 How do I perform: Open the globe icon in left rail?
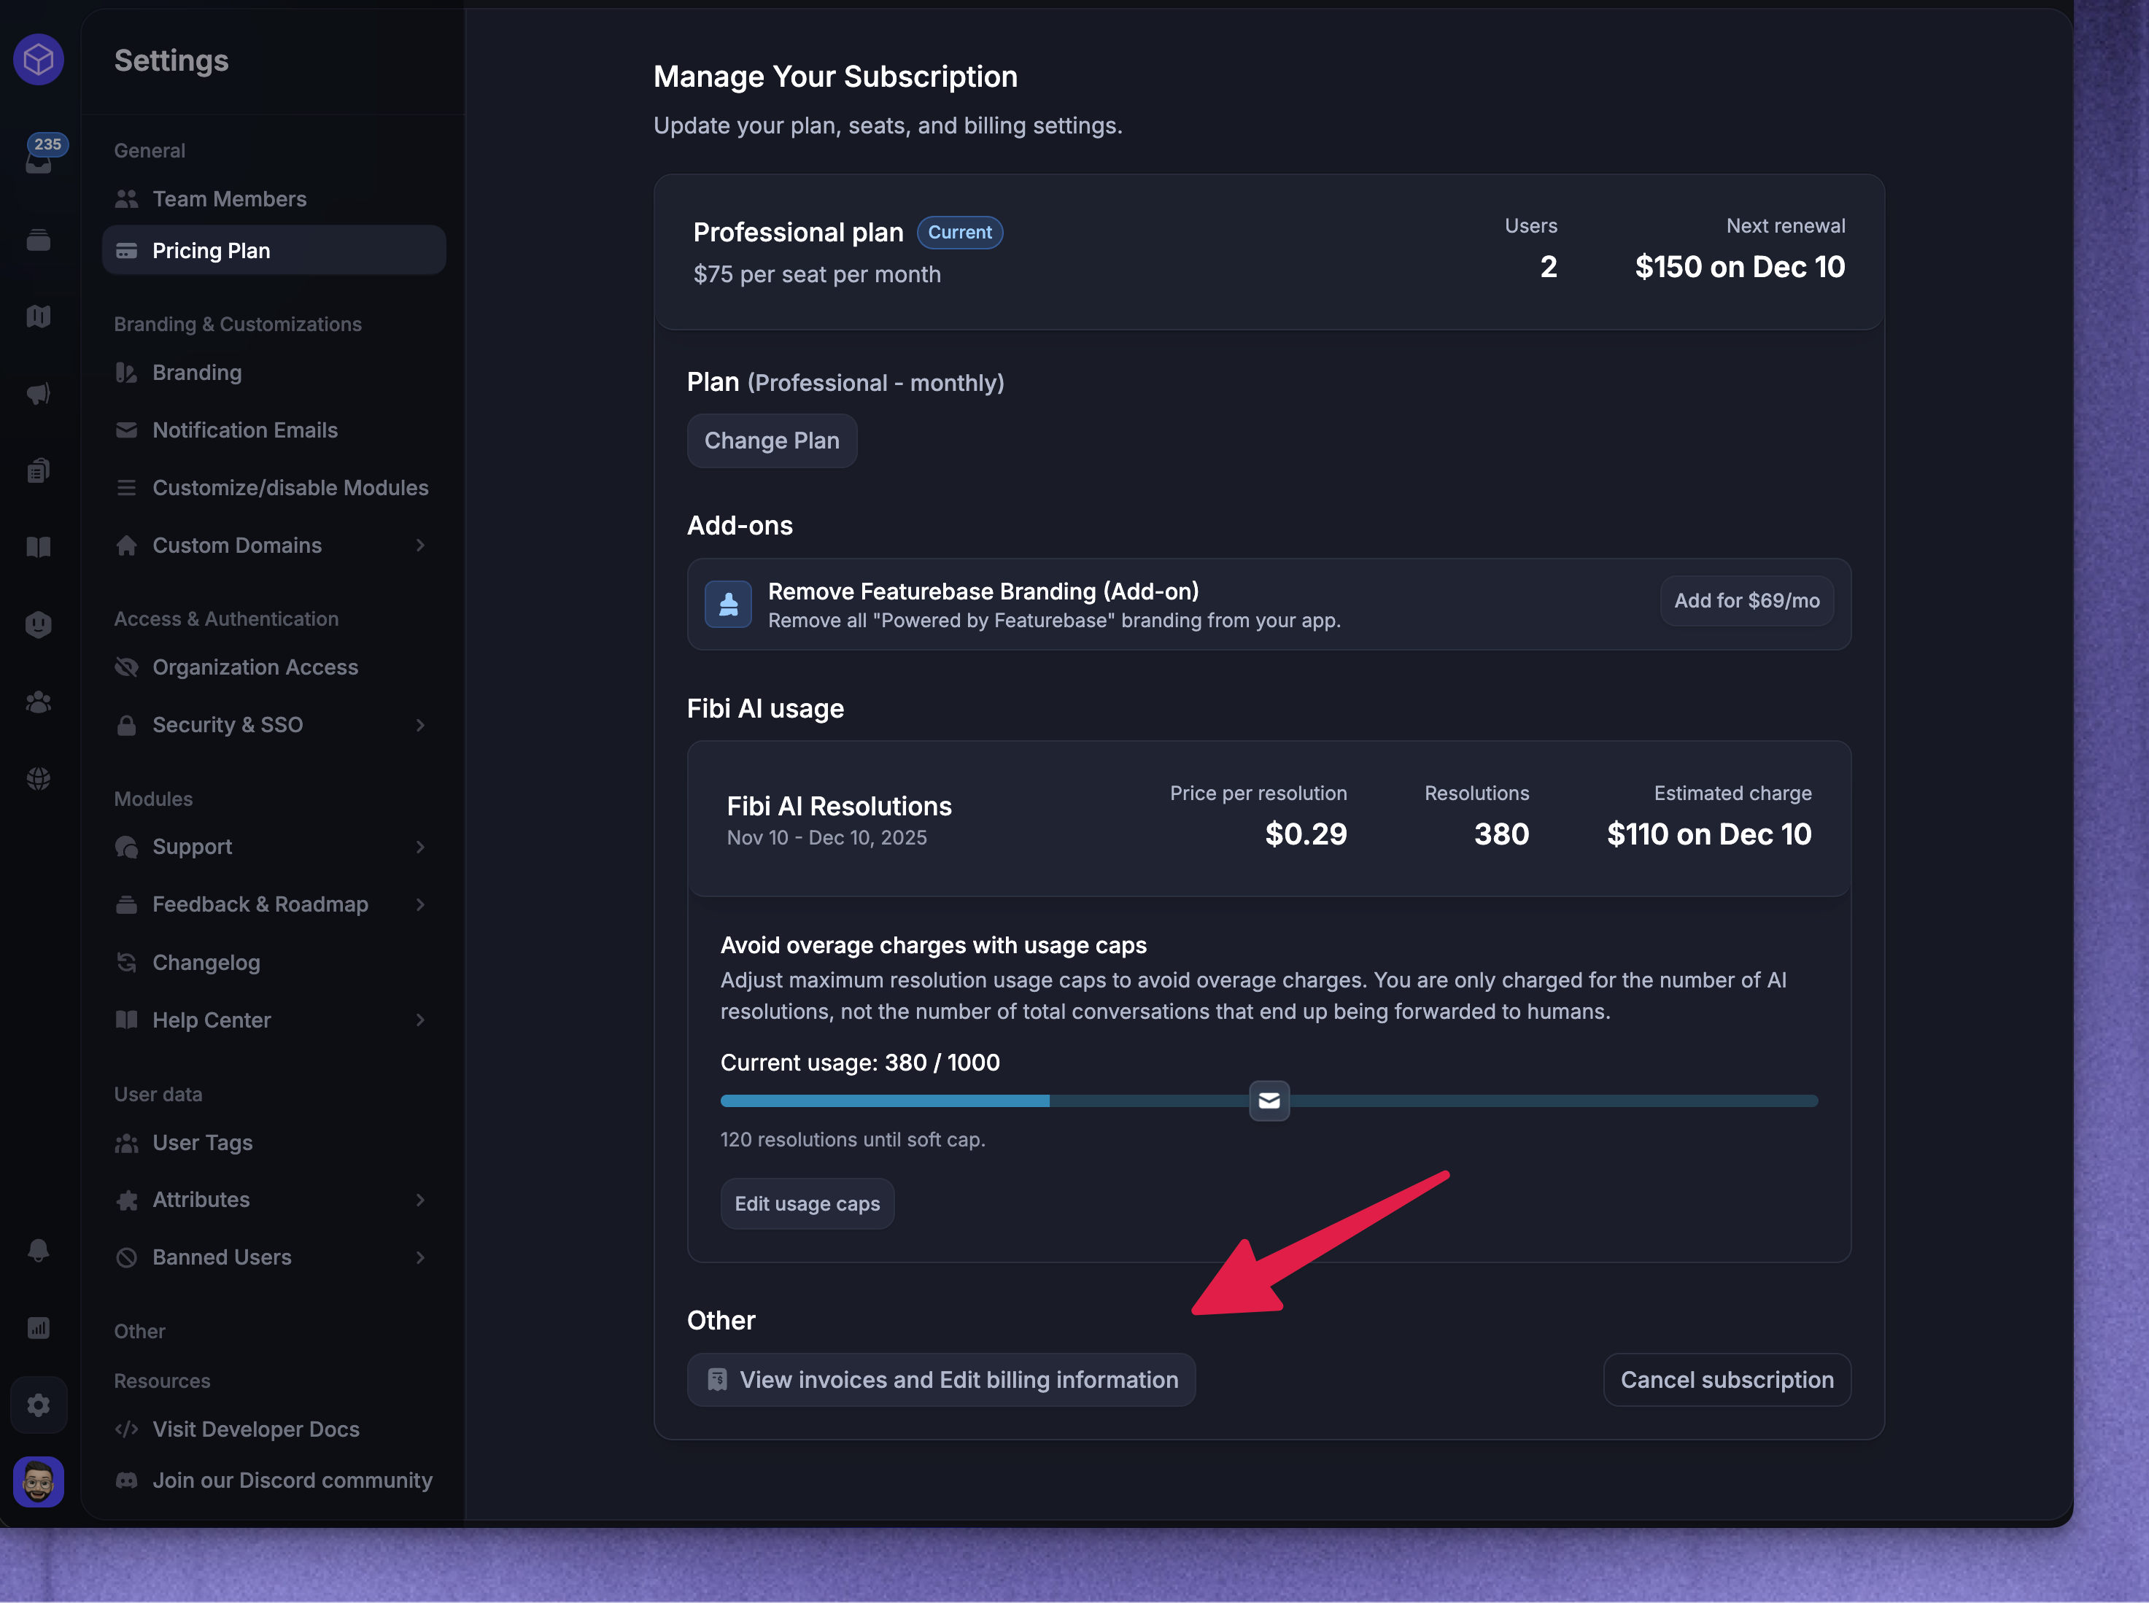point(39,778)
